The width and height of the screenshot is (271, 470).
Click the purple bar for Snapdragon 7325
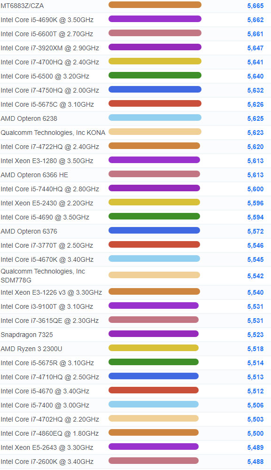(153, 334)
